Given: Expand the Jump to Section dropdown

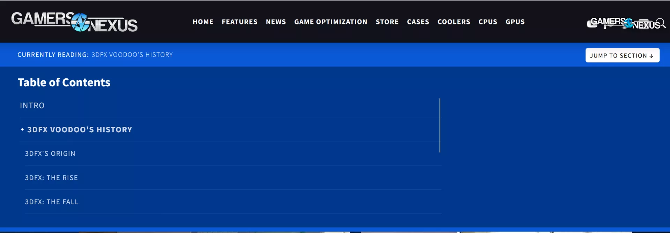Looking at the screenshot, I should coord(622,55).
